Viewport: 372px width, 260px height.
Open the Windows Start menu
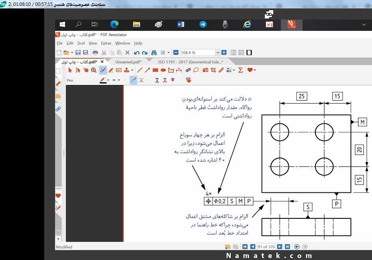pyautogui.click(x=62, y=24)
